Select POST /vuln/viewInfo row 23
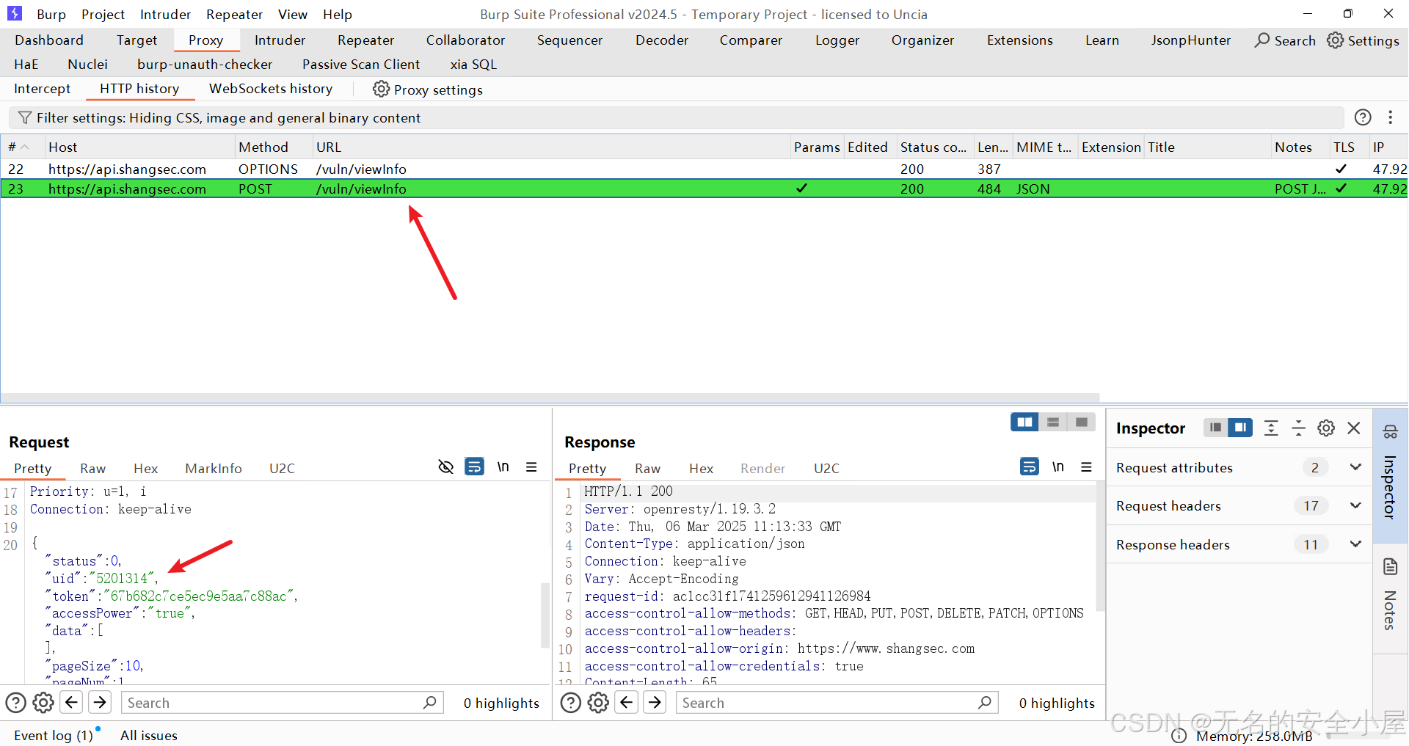 click(x=704, y=189)
